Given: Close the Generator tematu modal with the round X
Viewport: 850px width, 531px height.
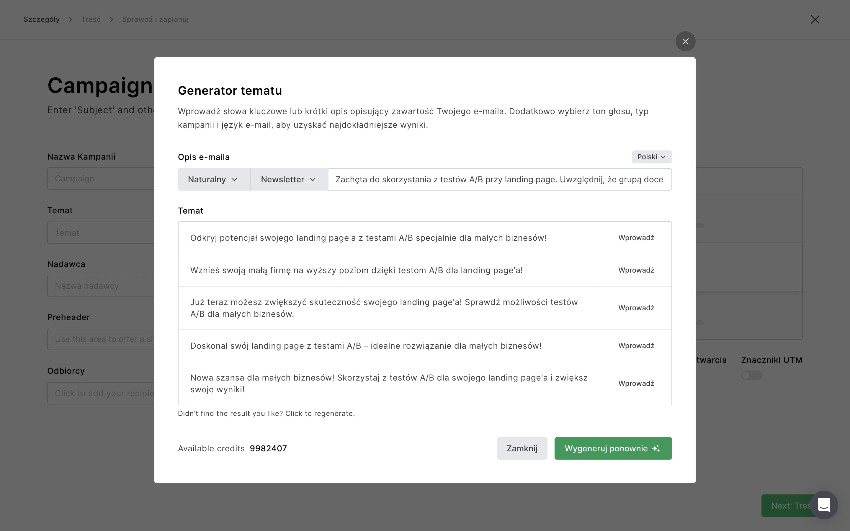Looking at the screenshot, I should (685, 41).
